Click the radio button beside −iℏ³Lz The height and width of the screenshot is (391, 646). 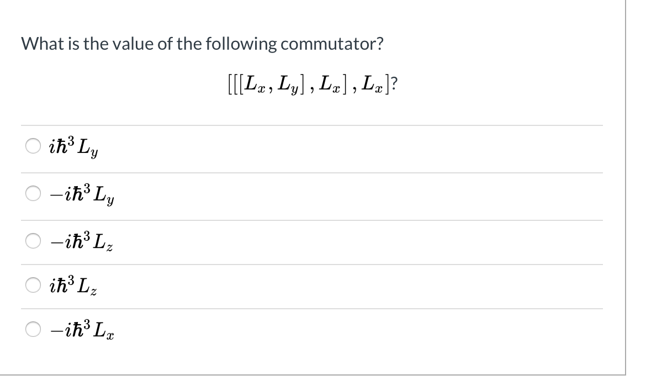click(x=33, y=239)
